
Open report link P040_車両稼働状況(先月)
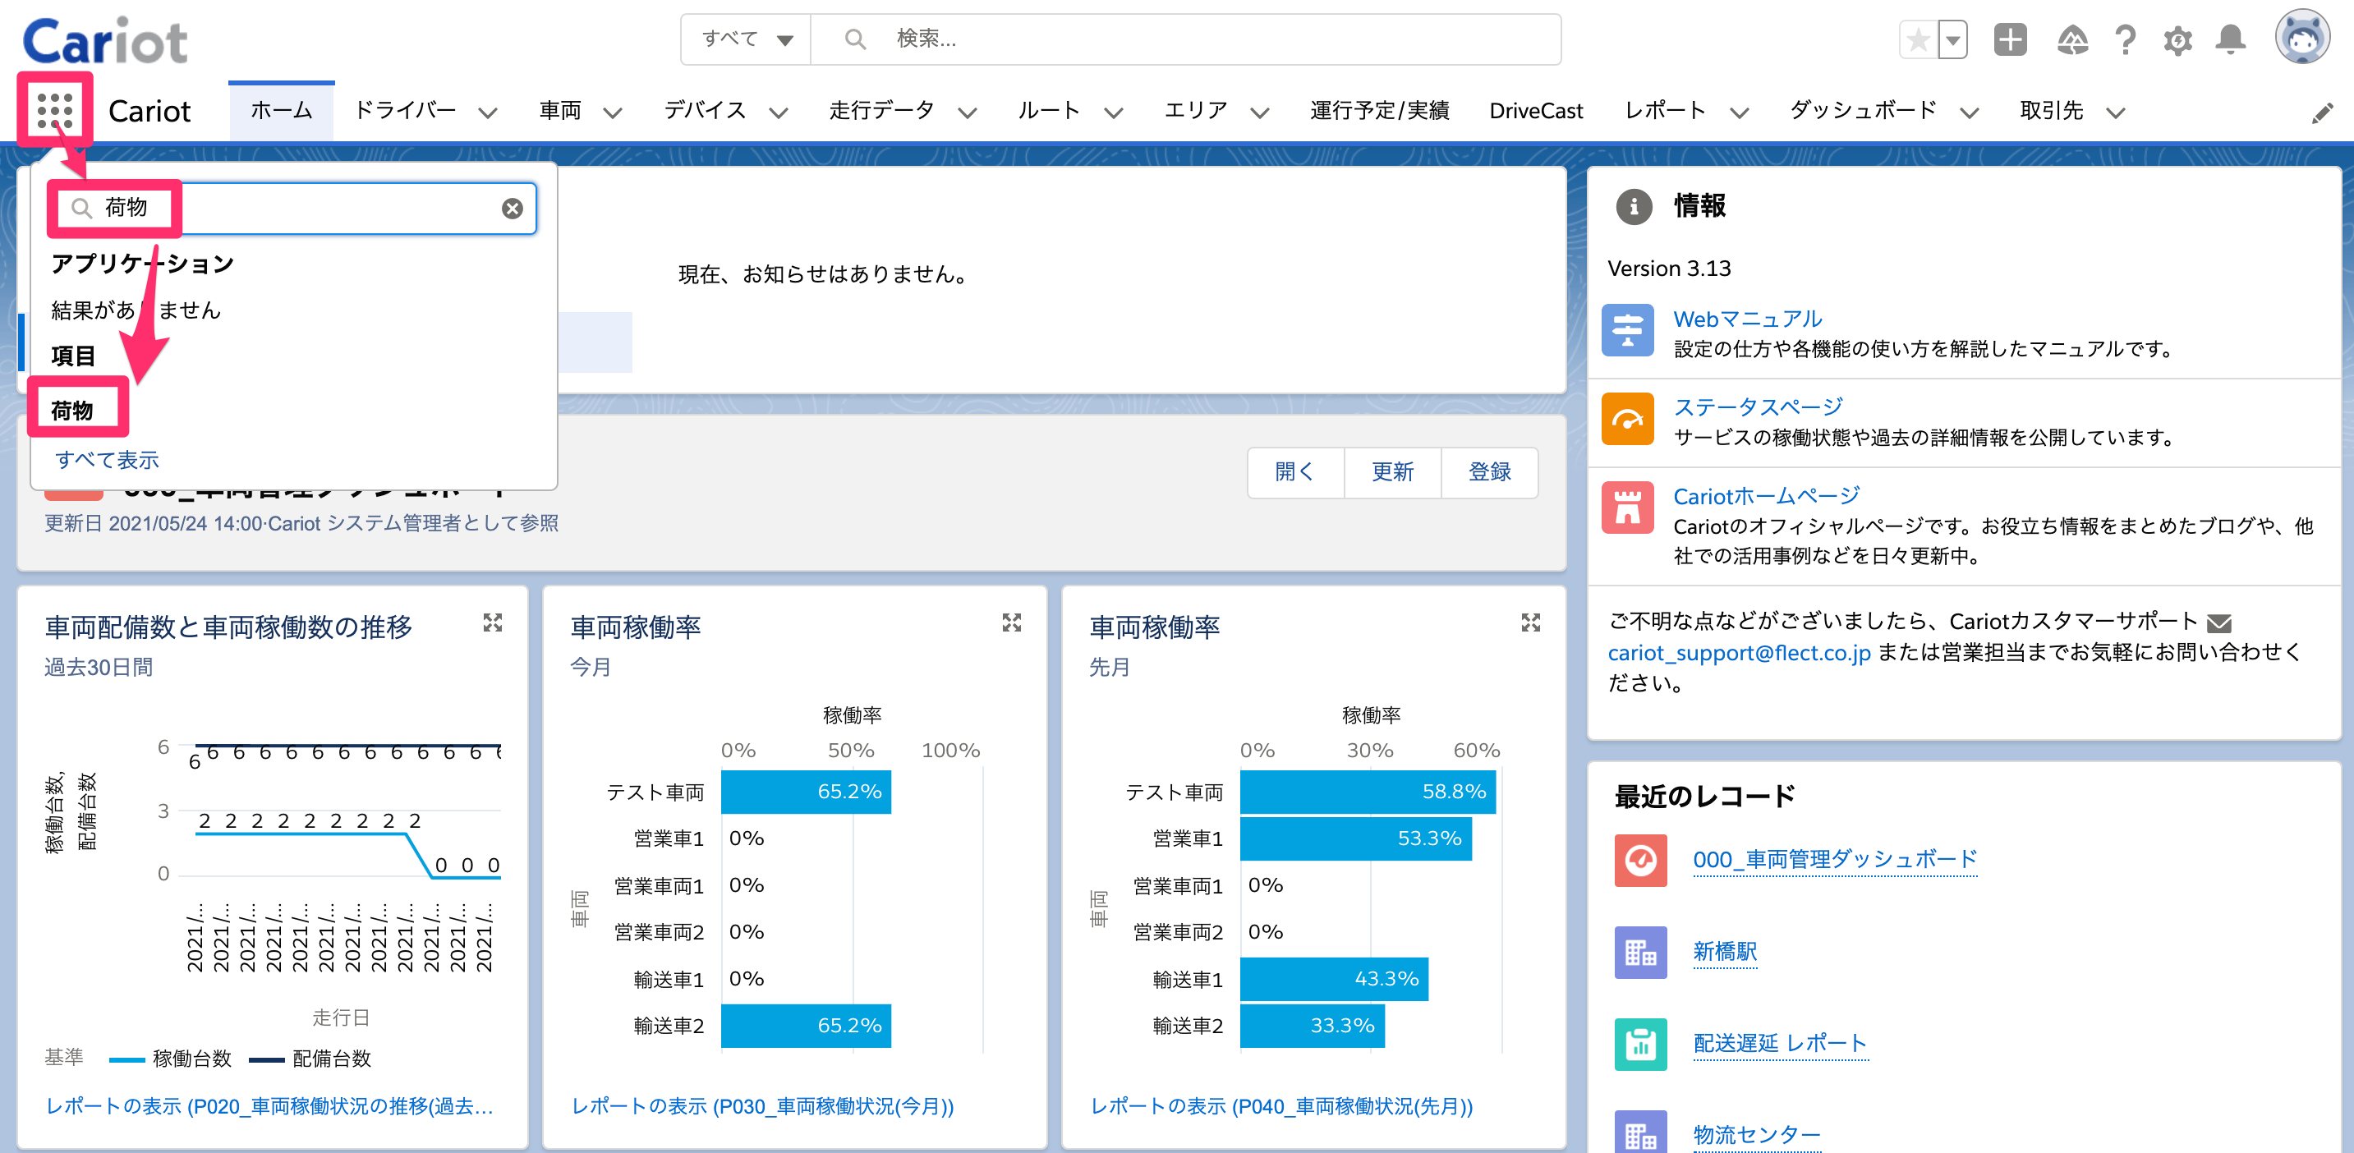click(x=1281, y=1106)
